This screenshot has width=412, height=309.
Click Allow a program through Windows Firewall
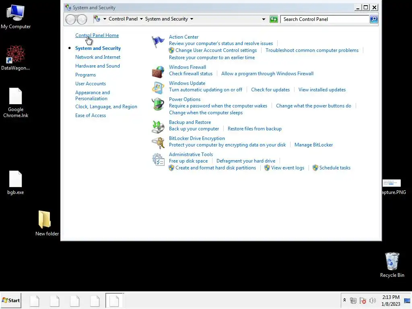(267, 74)
